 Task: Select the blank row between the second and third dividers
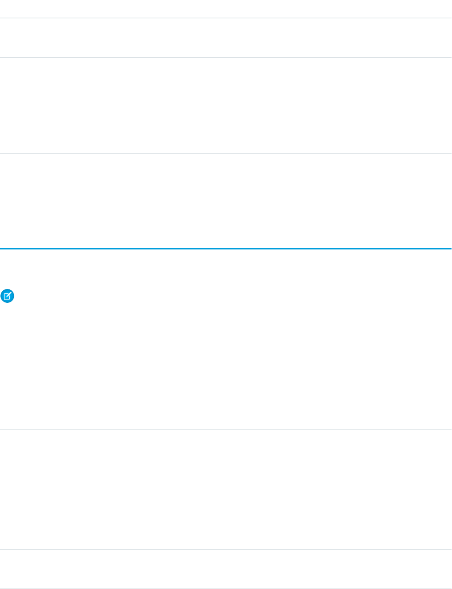coord(226,105)
